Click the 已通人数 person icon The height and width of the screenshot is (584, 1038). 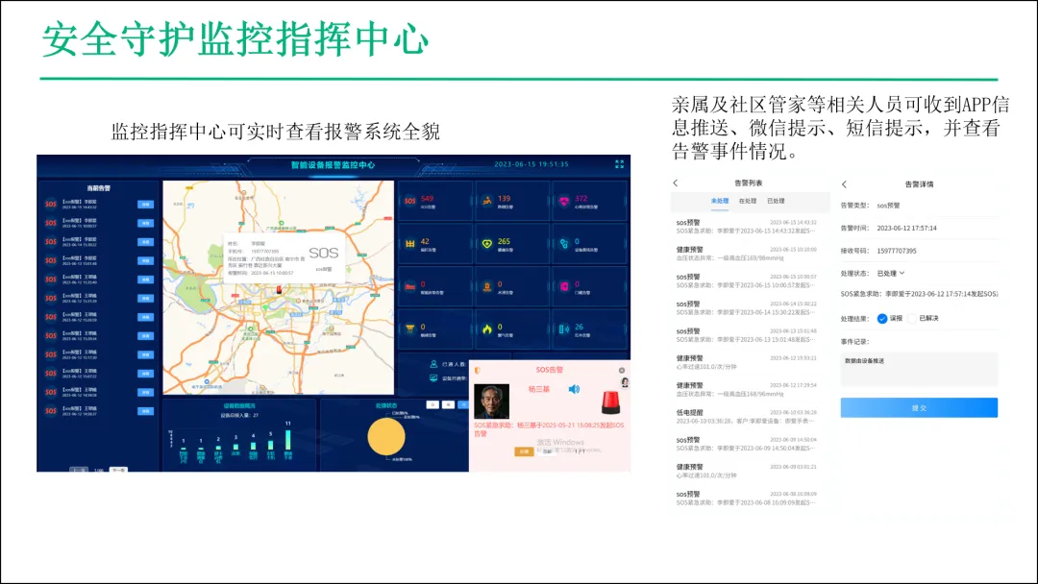[x=433, y=364]
